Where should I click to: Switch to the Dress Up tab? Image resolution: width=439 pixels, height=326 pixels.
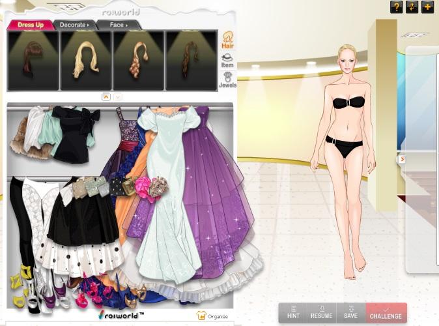point(30,25)
